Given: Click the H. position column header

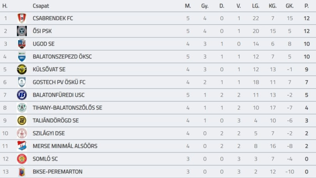Looking at the screenshot, I should point(6,6).
